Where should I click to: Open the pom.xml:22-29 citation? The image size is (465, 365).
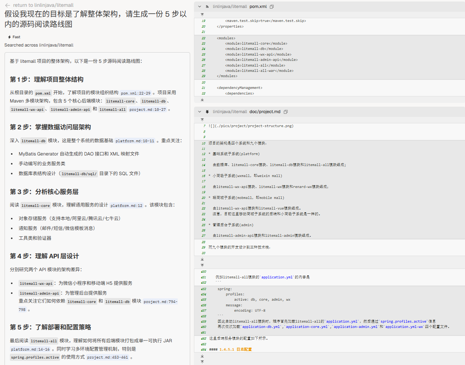coord(135,93)
